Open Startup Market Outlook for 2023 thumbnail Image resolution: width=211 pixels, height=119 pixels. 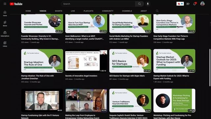pyautogui.click(x=174, y=61)
